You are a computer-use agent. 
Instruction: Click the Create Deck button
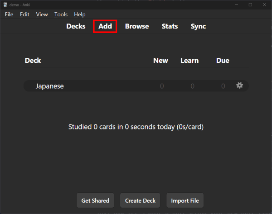(x=140, y=200)
